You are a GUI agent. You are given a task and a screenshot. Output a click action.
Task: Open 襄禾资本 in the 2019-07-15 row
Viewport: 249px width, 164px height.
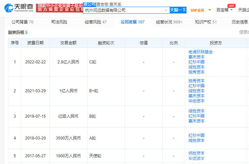(x=197, y=121)
